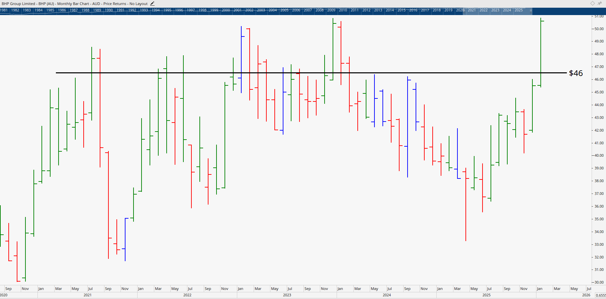This screenshot has height=299, width=606.
Task: Click year 2000 in the overview timeline
Action: coord(226,10)
